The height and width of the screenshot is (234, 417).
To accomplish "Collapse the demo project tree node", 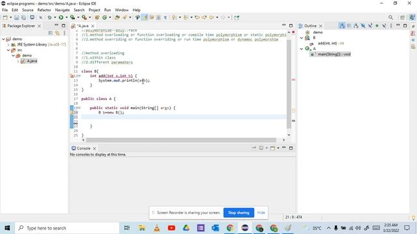I will (x=3, y=39).
